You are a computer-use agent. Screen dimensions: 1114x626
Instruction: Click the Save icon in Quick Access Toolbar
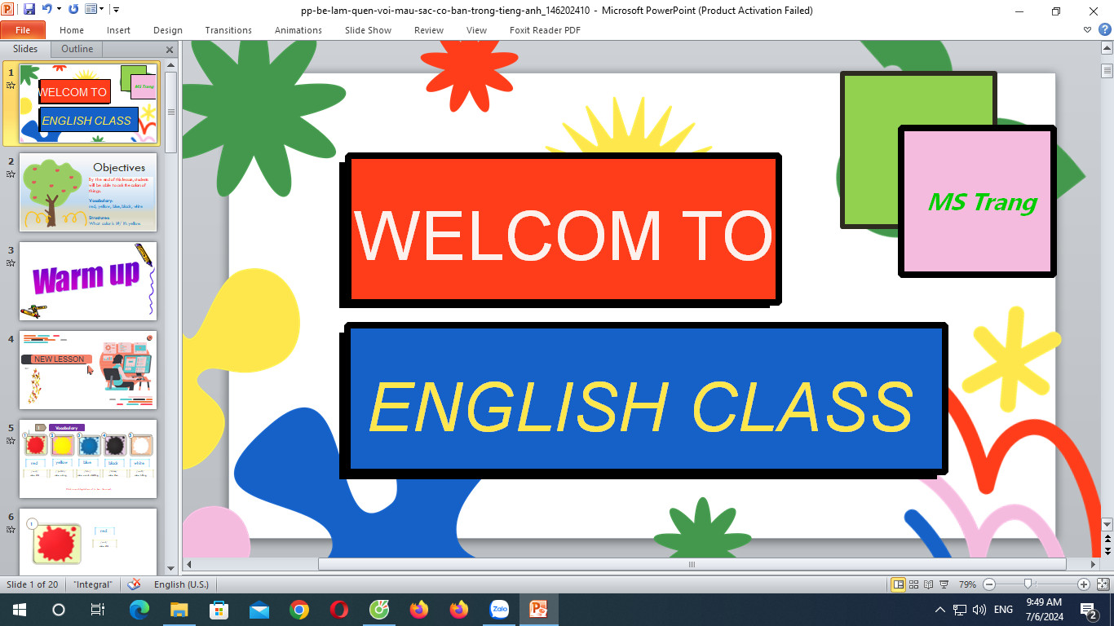(29, 10)
